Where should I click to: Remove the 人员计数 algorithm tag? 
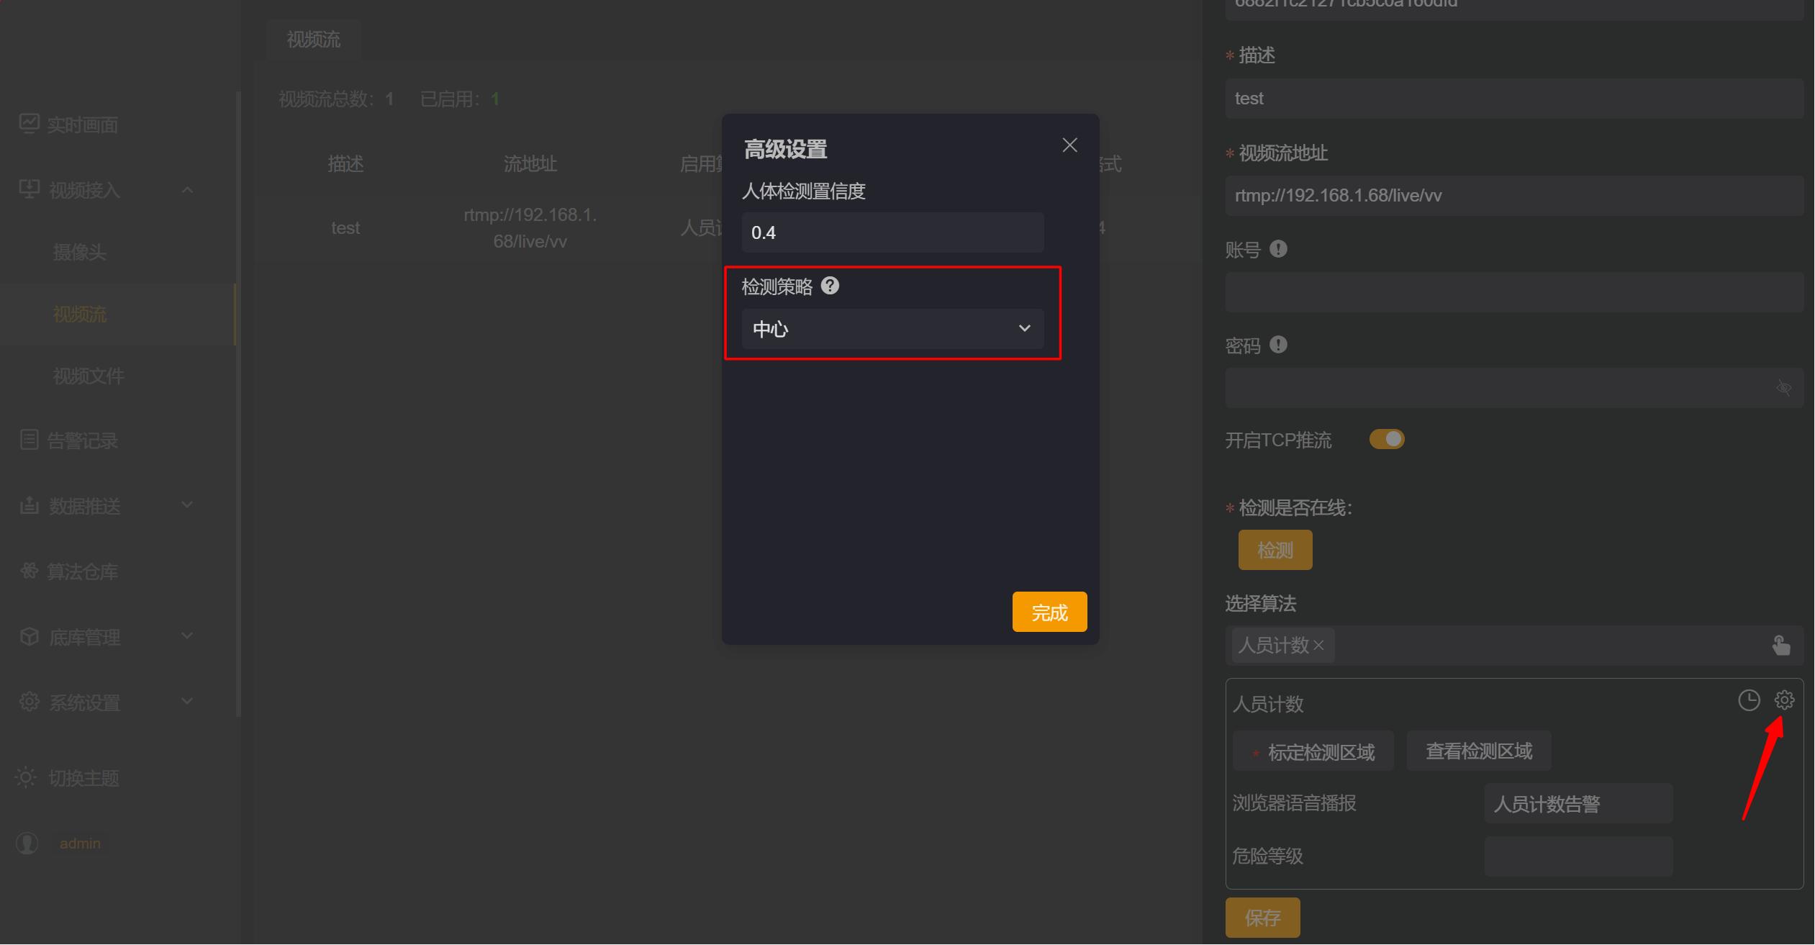tap(1318, 646)
